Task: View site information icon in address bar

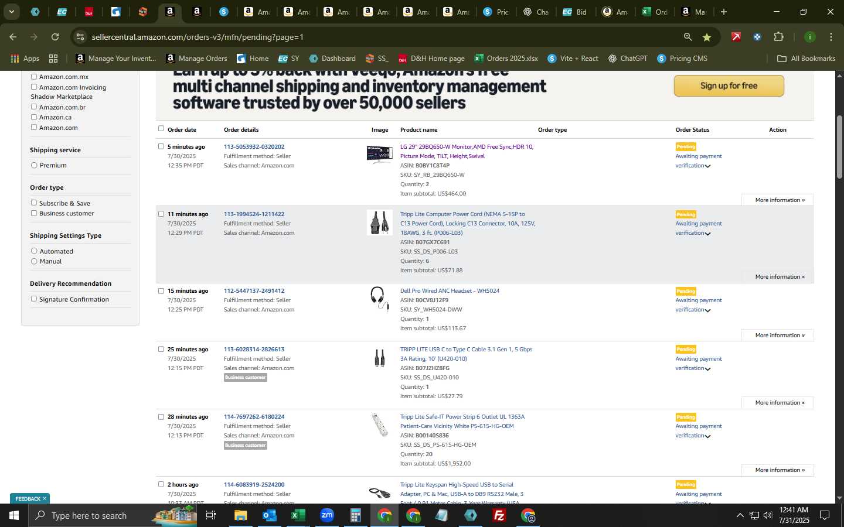Action: pyautogui.click(x=80, y=37)
